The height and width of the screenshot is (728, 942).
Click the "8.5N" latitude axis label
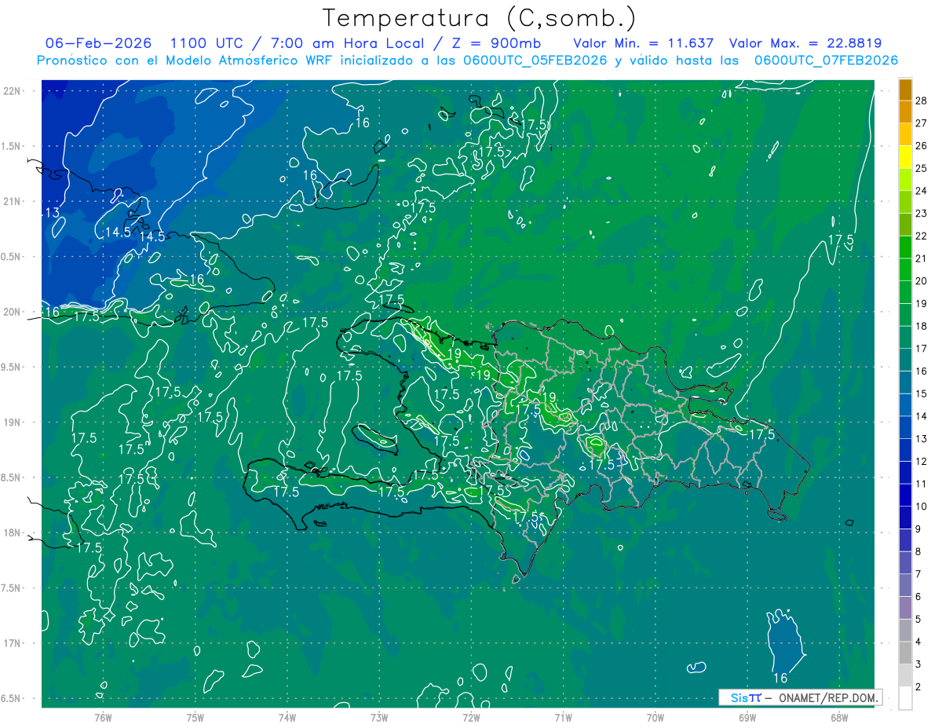coord(12,477)
